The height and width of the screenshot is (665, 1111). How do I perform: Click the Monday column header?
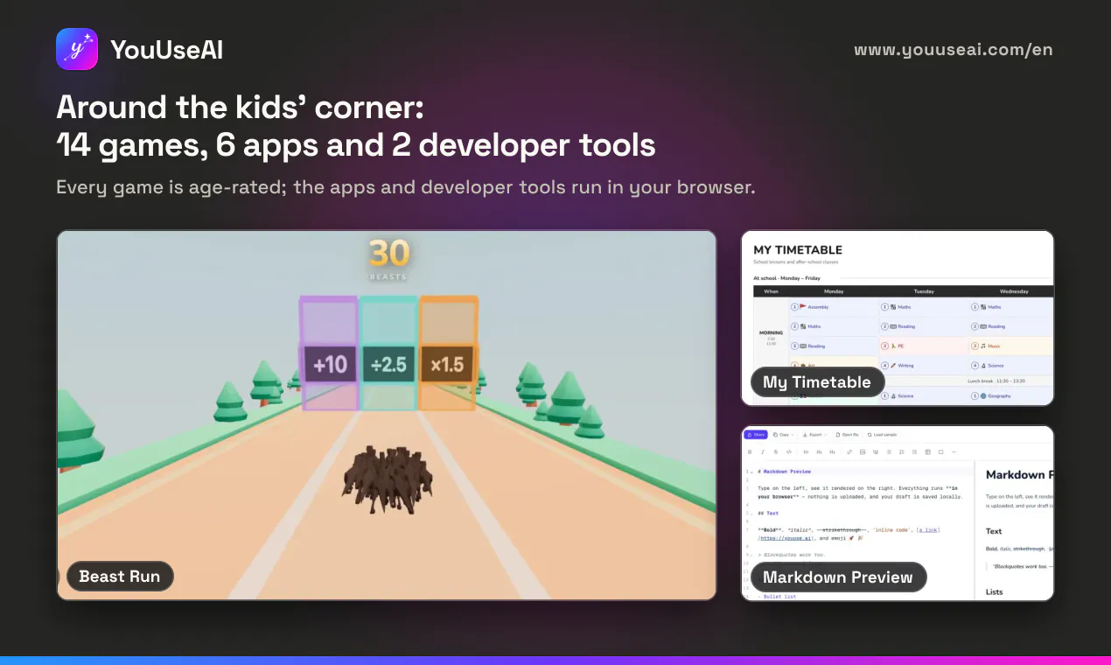click(834, 291)
